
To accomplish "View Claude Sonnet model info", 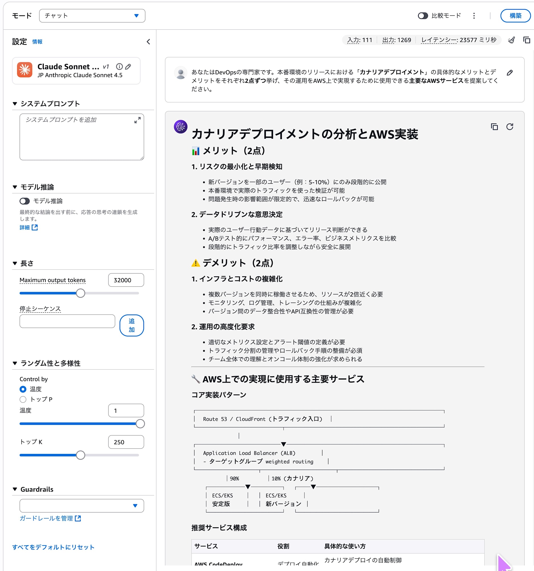I will tap(119, 67).
